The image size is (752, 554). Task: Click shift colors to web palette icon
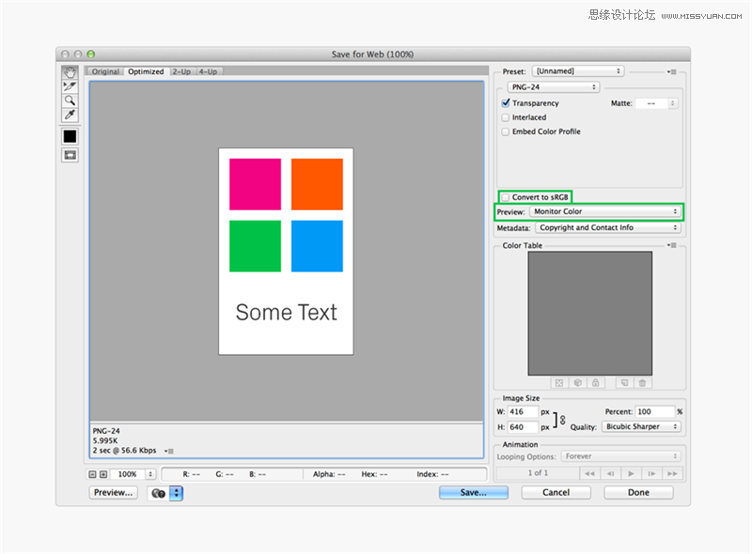pyautogui.click(x=577, y=383)
